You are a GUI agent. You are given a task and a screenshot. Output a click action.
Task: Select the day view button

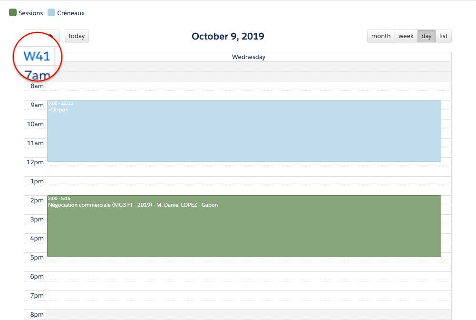pyautogui.click(x=427, y=36)
